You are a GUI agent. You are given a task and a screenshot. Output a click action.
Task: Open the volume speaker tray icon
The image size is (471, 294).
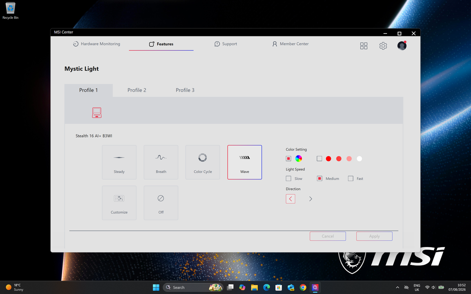tap(434, 287)
